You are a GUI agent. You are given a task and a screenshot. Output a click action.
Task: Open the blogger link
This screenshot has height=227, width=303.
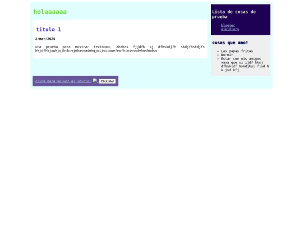click(228, 25)
